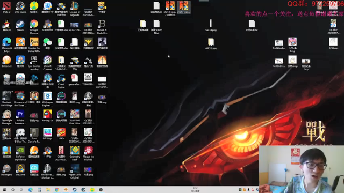Select the Steam desktop shortcut

pos(20,25)
